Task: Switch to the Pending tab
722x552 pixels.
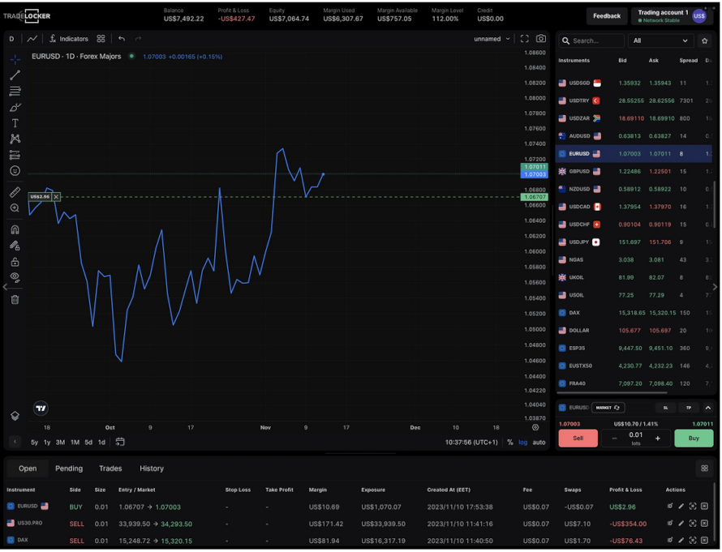Action: tap(69, 469)
